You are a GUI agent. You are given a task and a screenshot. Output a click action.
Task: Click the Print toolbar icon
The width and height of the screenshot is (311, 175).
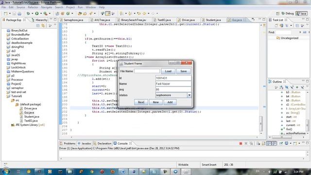tap(19, 14)
